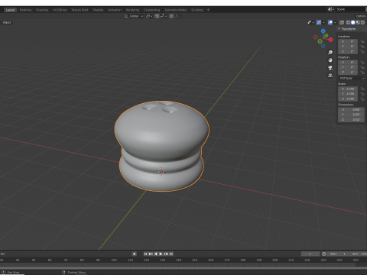This screenshot has height=275, width=367.
Task: Click the green Y axis gizmo handle
Action: pyautogui.click(x=326, y=36)
